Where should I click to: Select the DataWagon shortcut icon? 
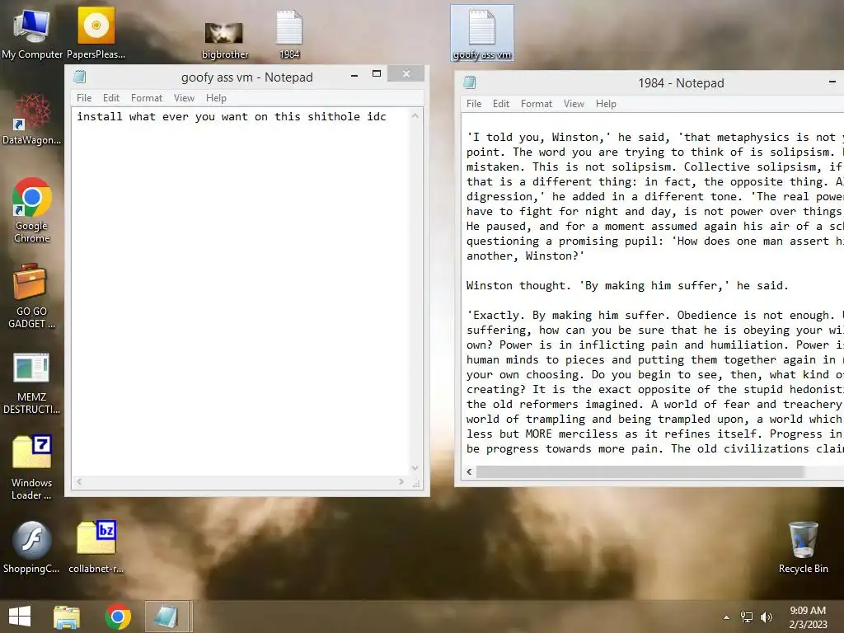point(32,120)
